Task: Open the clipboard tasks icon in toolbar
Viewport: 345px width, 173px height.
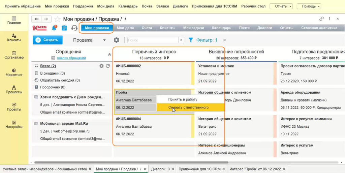Action: pyautogui.click(x=64, y=28)
